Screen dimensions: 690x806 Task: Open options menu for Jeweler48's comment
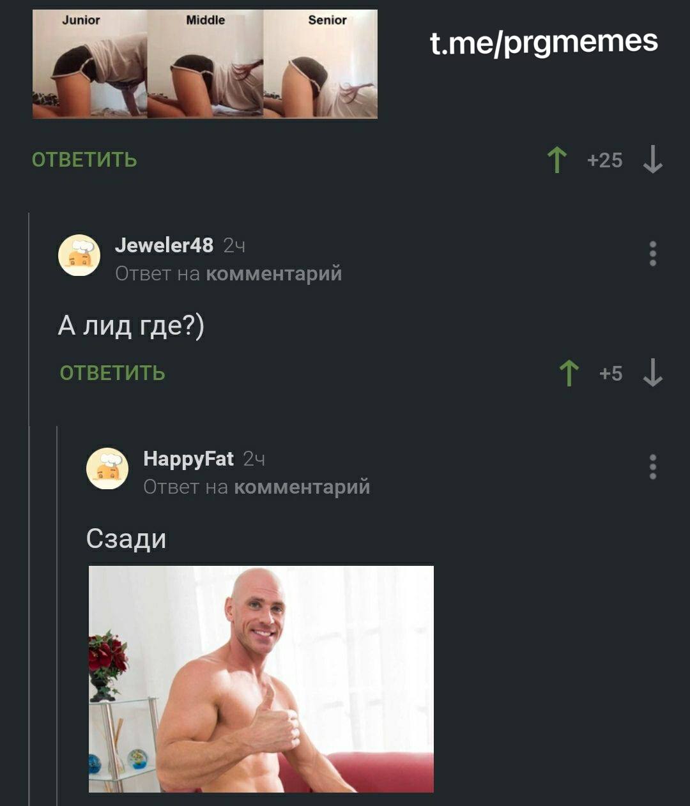coord(652,254)
